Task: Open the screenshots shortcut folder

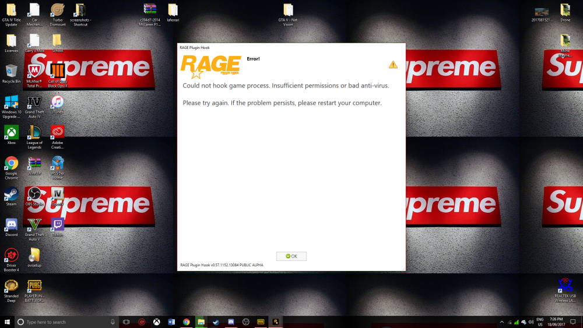Action: coord(80,15)
